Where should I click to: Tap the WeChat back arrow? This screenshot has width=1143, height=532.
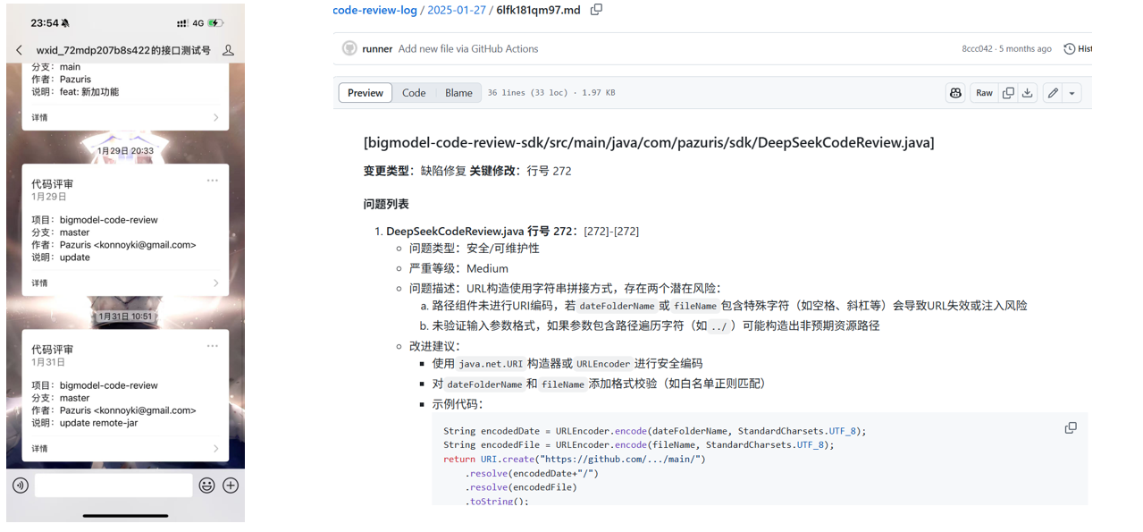(20, 51)
